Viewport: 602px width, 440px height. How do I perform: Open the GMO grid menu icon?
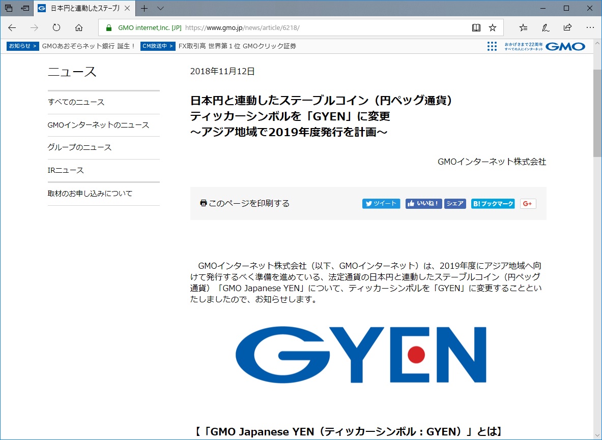(x=492, y=46)
